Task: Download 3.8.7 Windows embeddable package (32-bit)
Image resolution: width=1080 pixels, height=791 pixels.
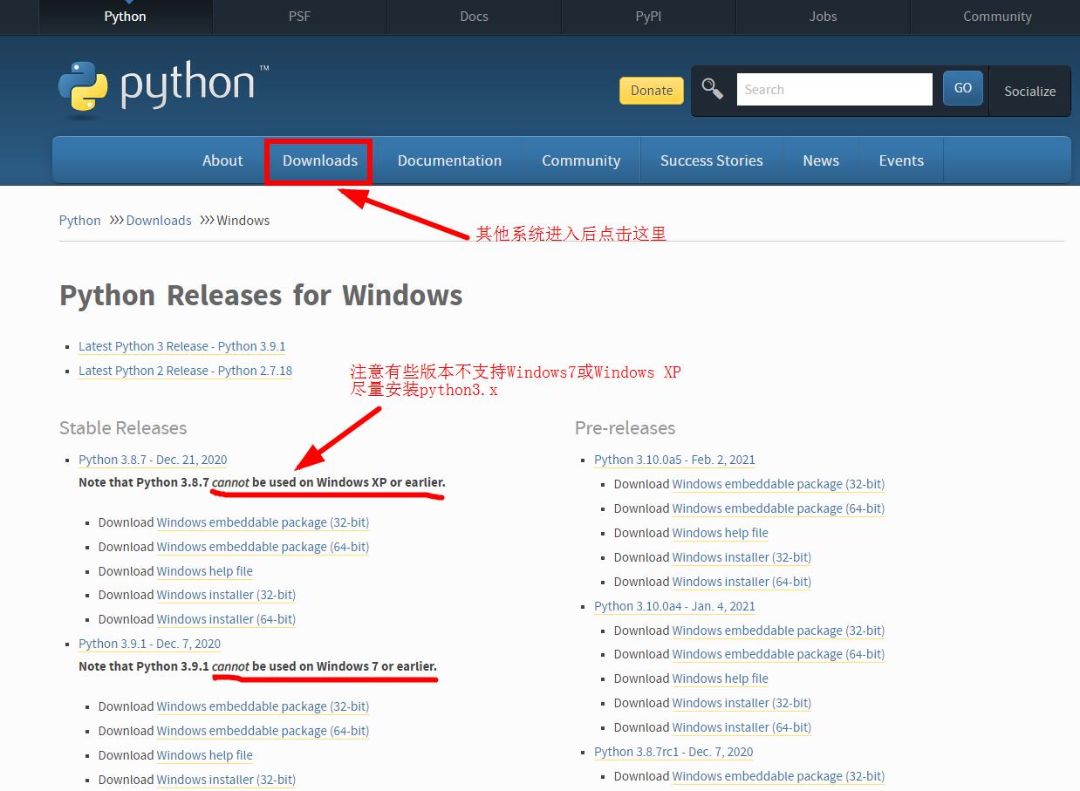Action: coord(263,522)
